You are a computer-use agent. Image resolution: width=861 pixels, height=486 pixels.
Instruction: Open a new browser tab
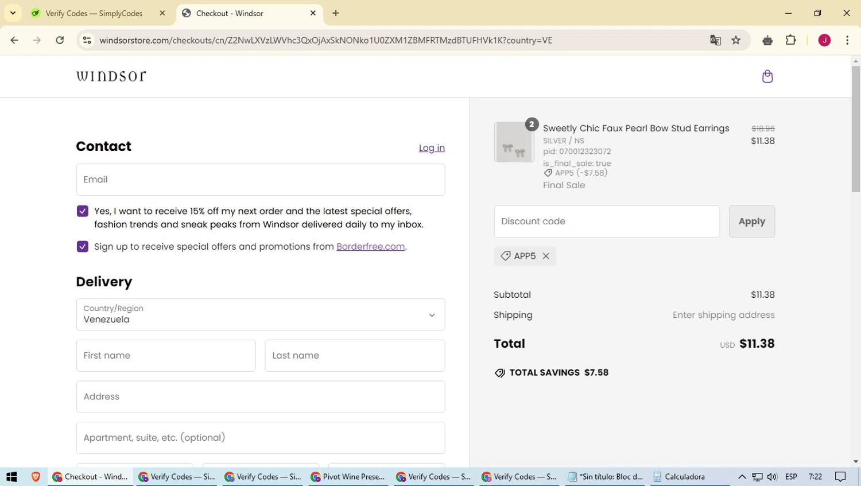pyautogui.click(x=336, y=13)
